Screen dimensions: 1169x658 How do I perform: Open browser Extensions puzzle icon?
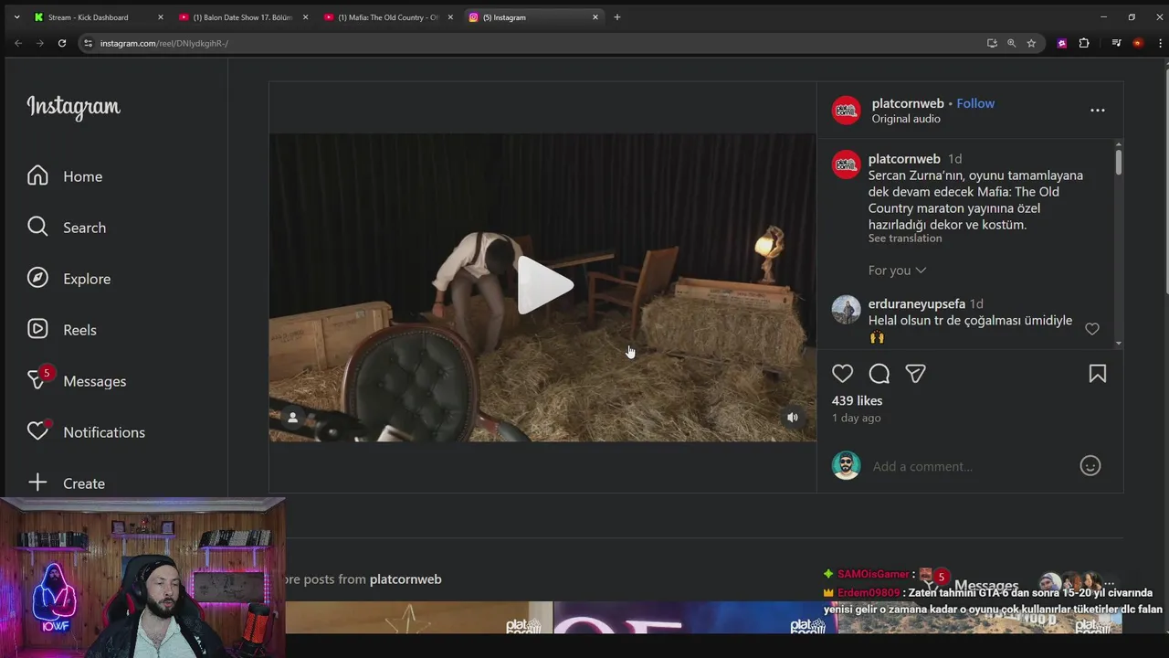click(x=1084, y=43)
